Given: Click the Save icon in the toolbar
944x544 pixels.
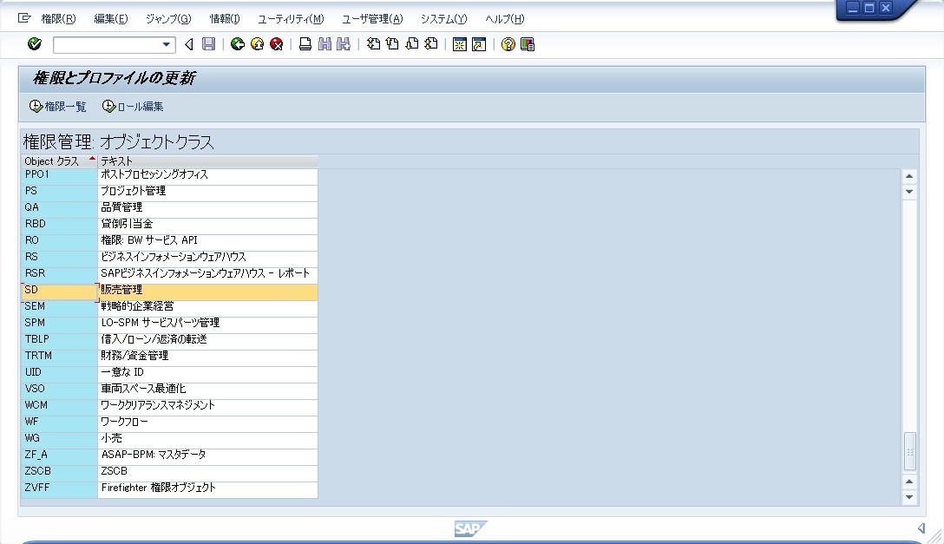Looking at the screenshot, I should point(208,44).
